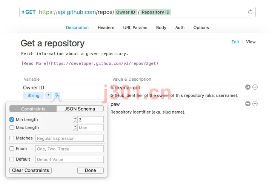Screen dimensions: 275x184
Task: Switch description to Edit mode
Action: coord(235,42)
